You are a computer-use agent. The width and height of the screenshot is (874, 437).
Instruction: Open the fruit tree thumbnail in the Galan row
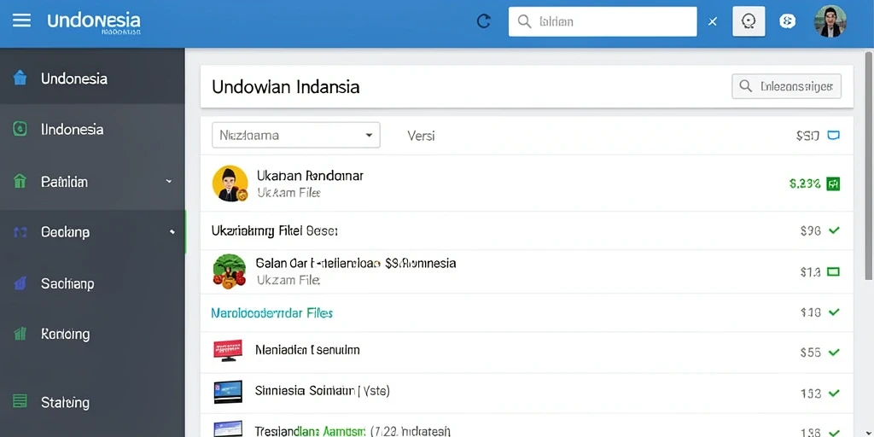click(229, 271)
